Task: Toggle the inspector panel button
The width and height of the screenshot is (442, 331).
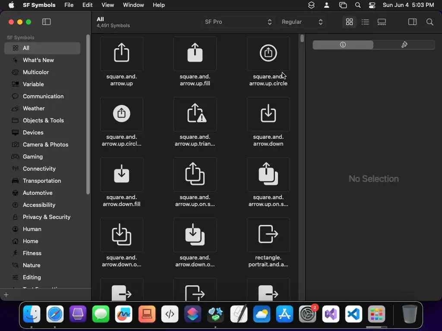Action: 412,22
